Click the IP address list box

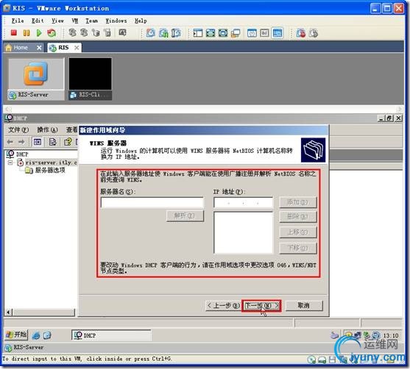pyautogui.click(x=243, y=232)
